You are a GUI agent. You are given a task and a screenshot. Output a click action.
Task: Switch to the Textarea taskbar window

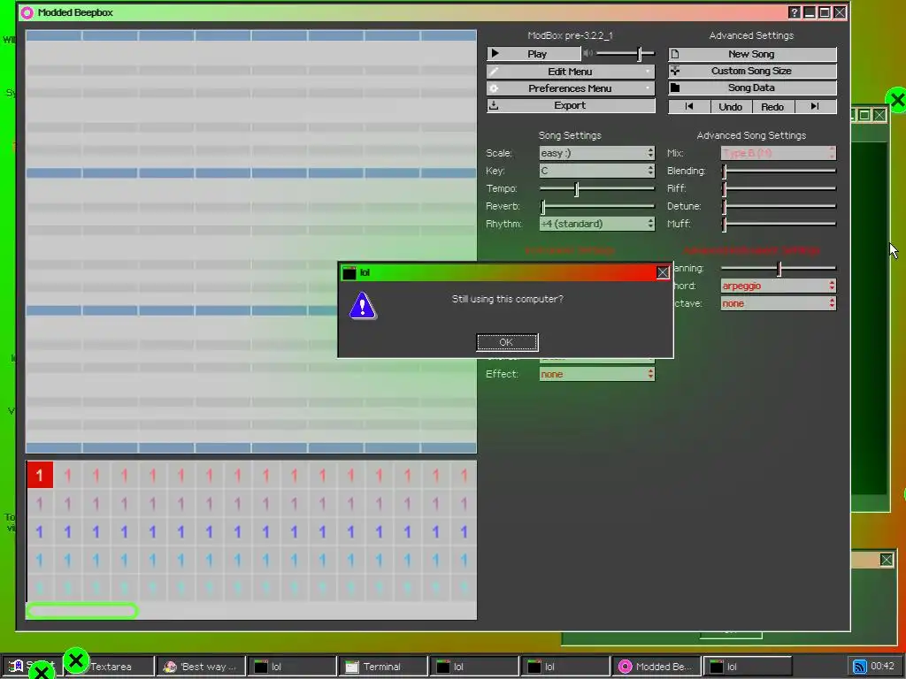[x=110, y=667]
